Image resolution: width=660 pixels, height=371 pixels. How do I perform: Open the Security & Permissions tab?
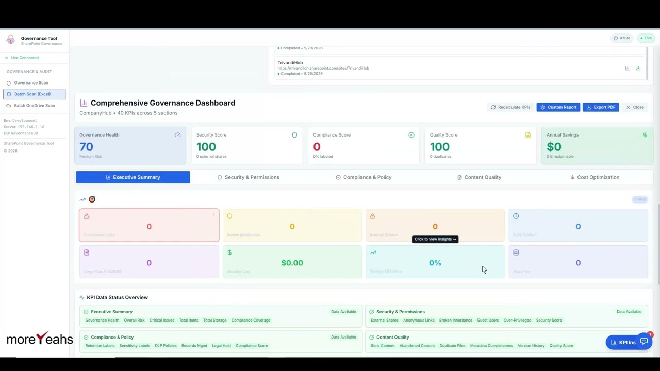248,177
